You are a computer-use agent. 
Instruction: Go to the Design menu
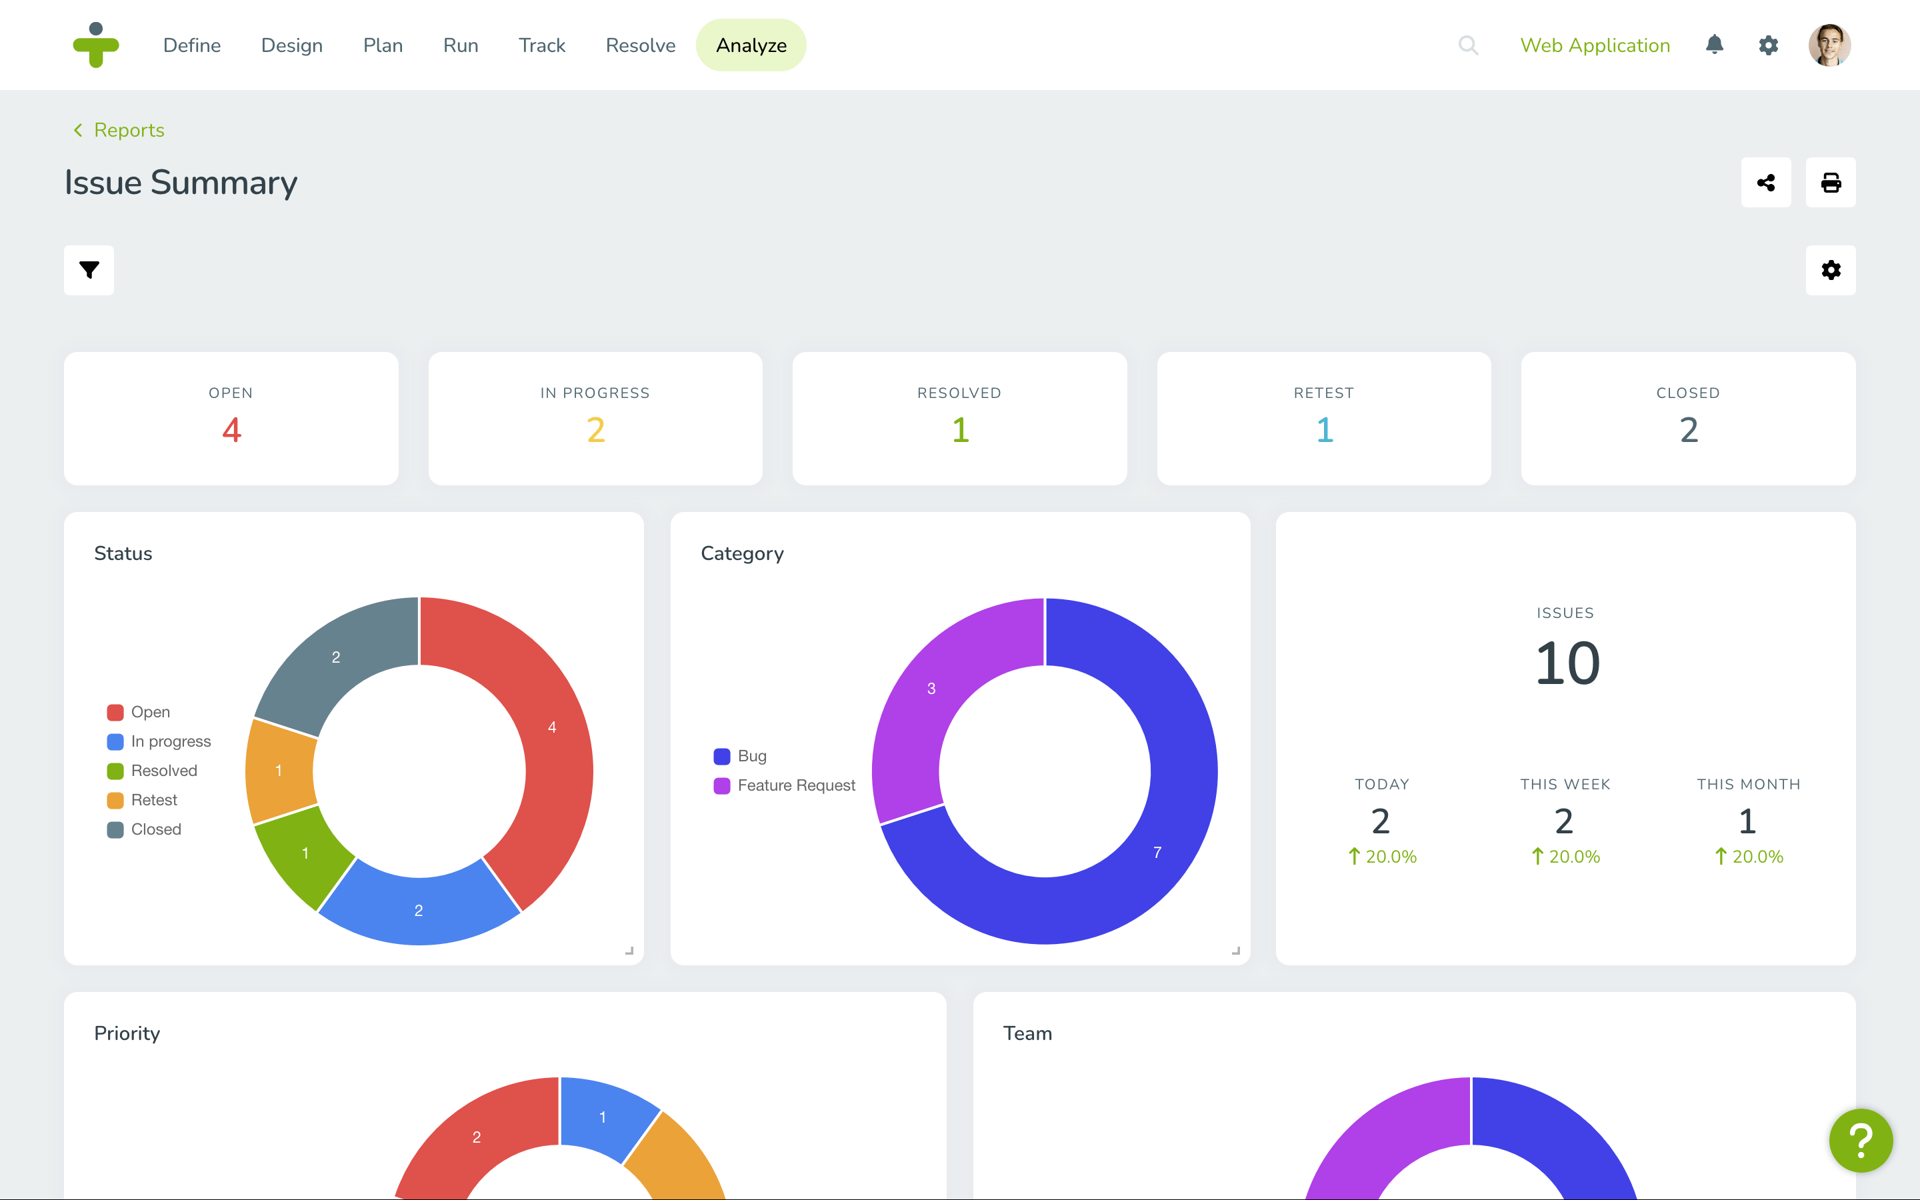coord(292,45)
